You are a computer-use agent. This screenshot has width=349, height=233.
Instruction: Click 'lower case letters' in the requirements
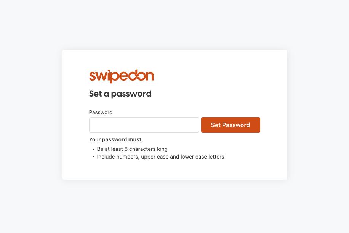[202, 157]
